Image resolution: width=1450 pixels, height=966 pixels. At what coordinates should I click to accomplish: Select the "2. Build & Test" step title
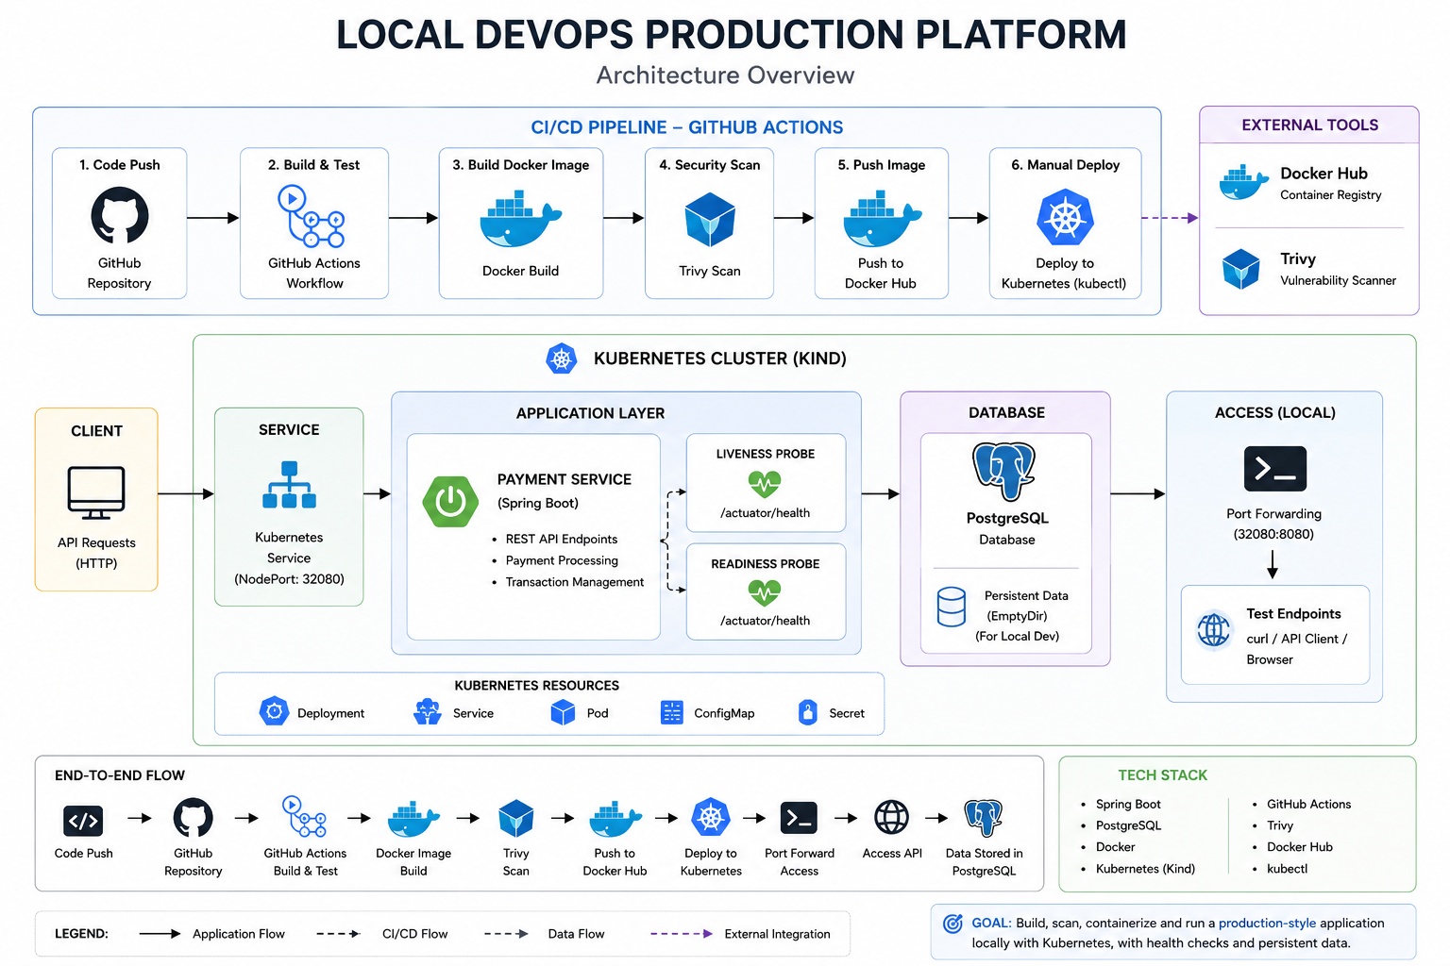314,165
